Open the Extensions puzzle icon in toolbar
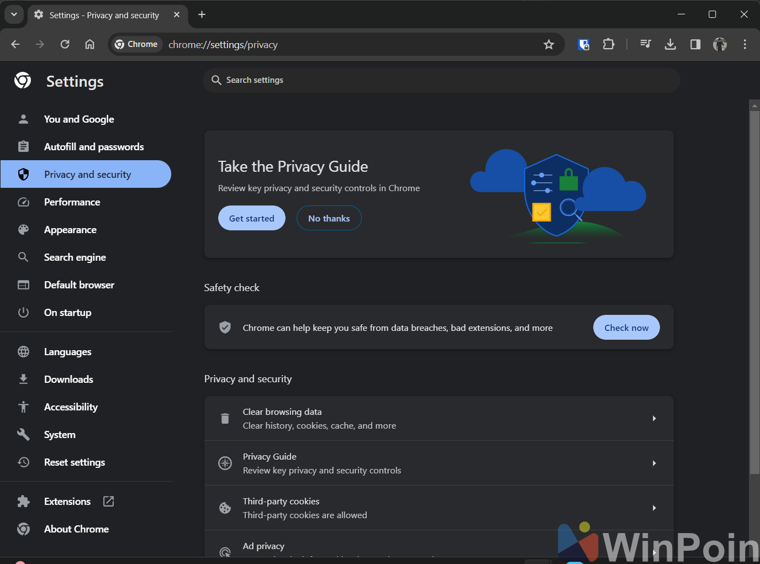 [x=608, y=44]
